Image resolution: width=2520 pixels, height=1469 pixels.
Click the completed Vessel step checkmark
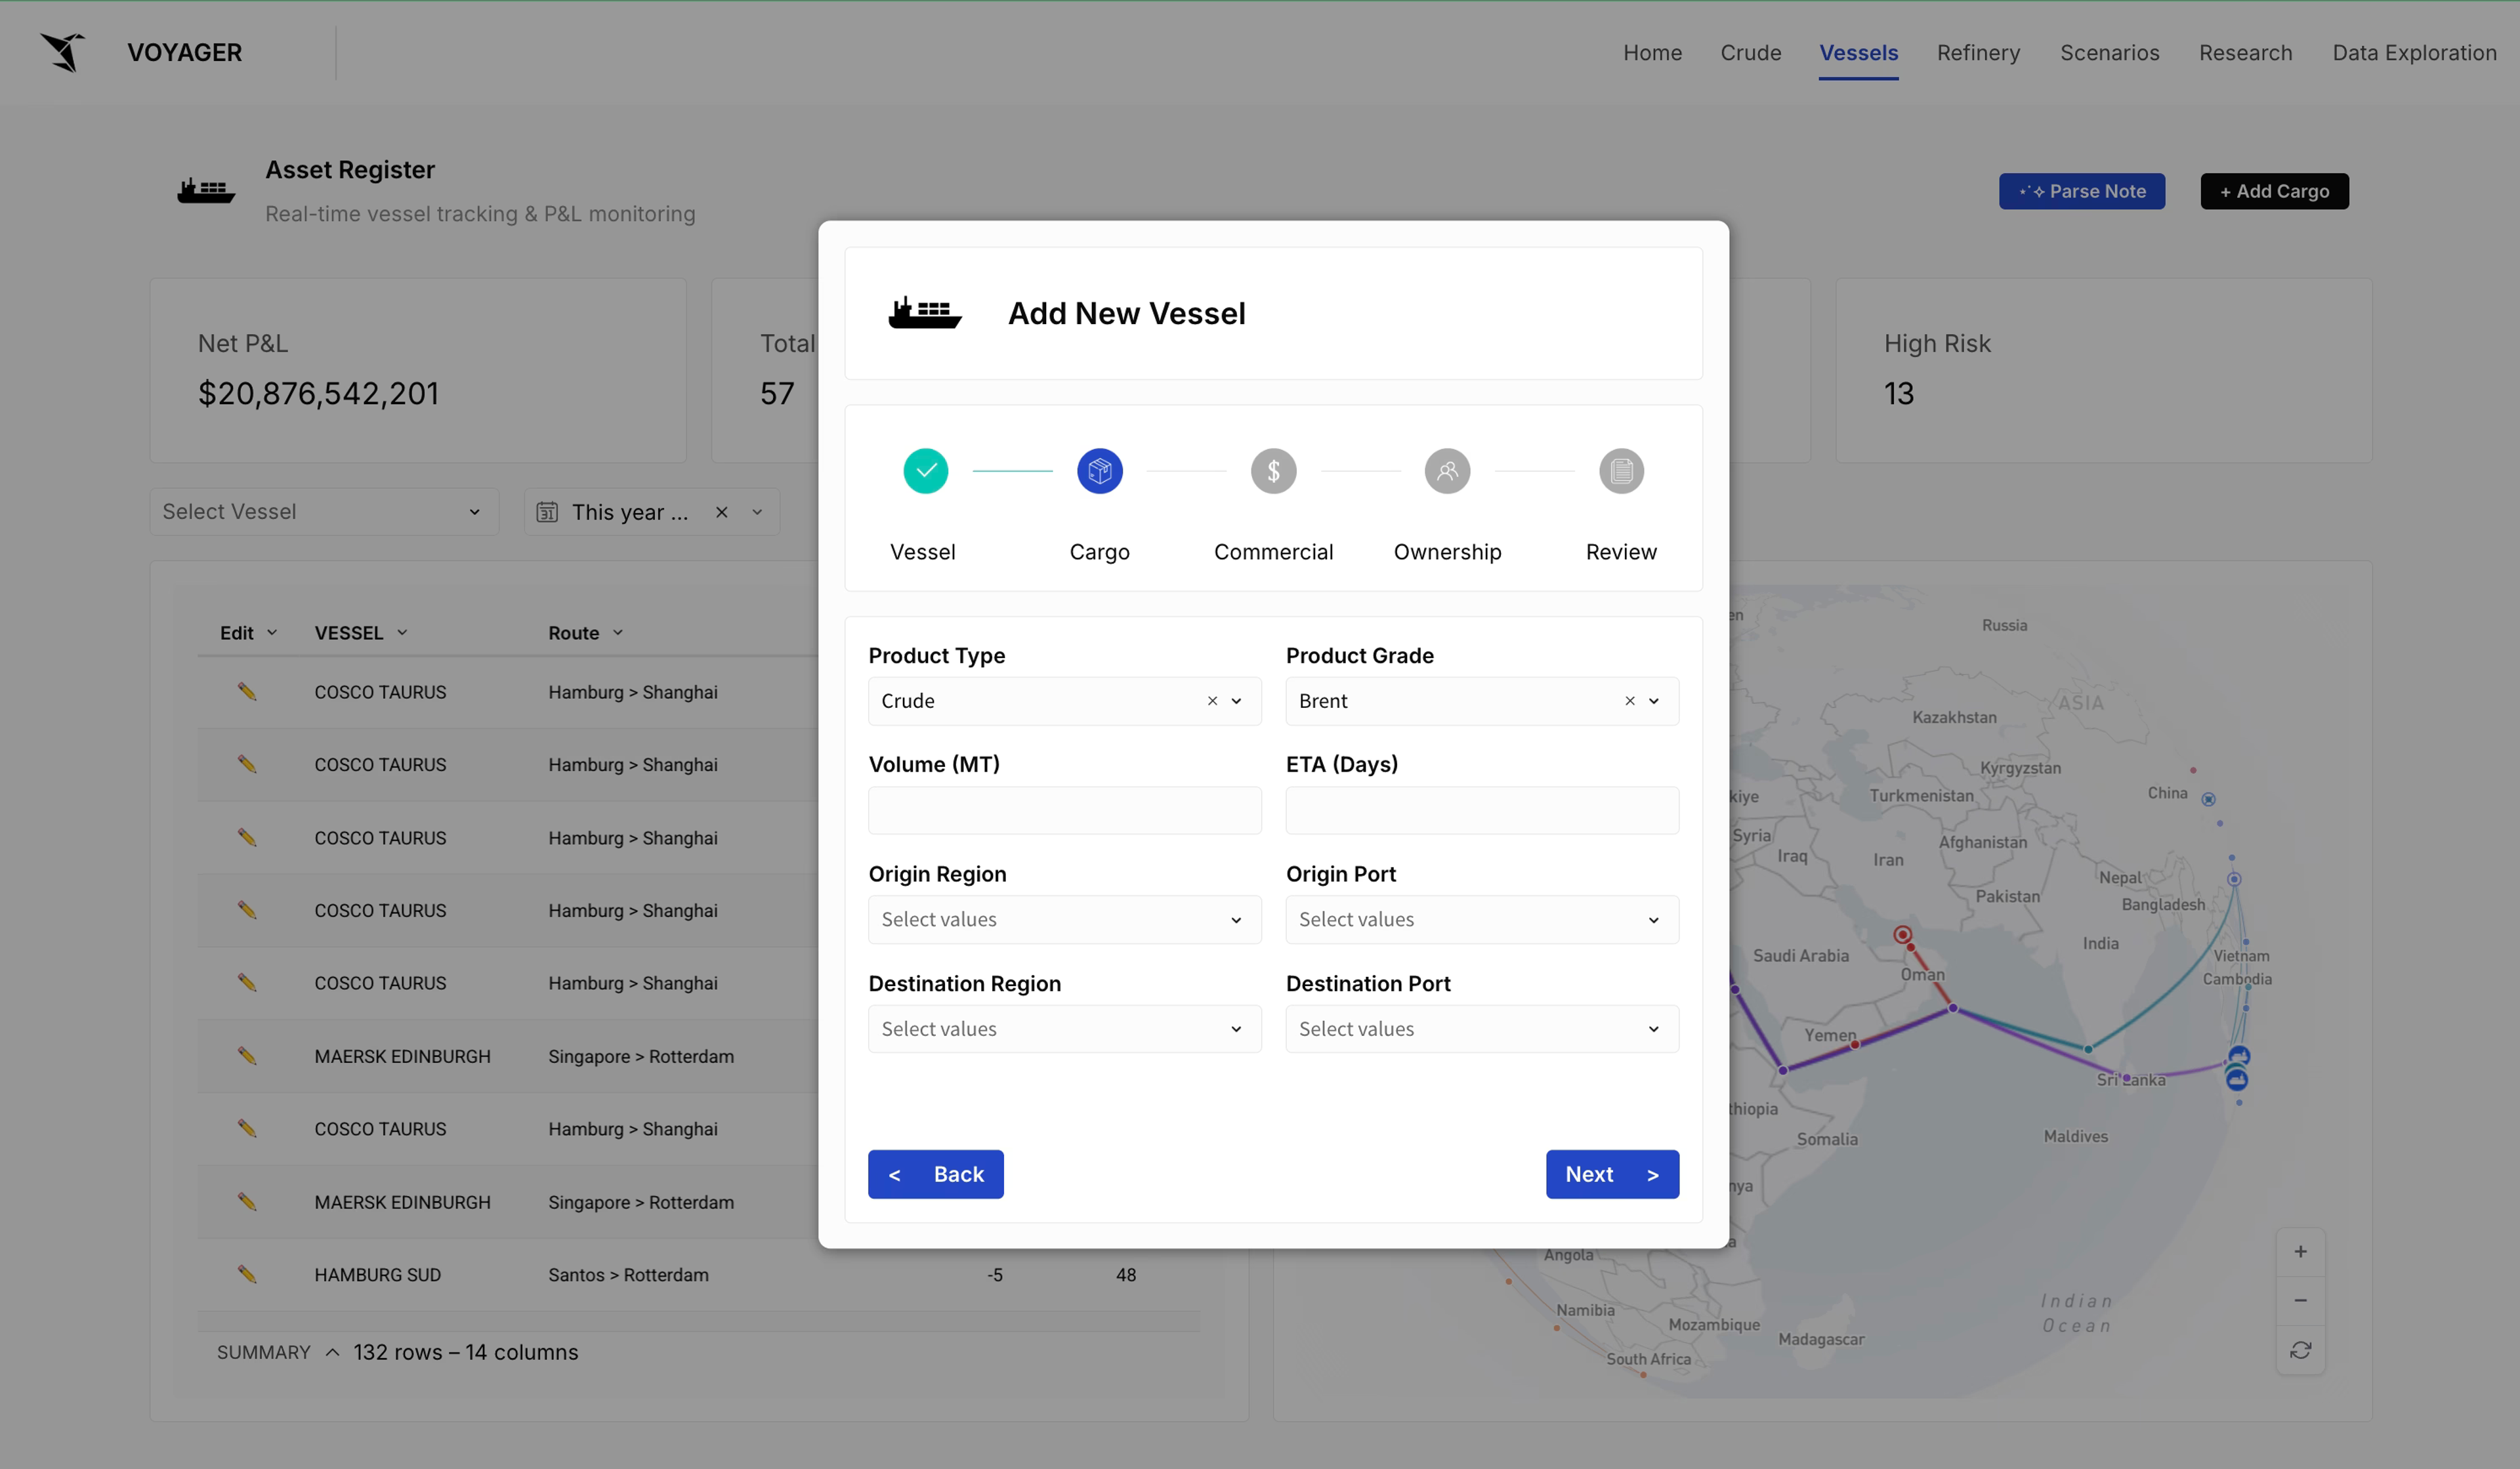point(925,471)
